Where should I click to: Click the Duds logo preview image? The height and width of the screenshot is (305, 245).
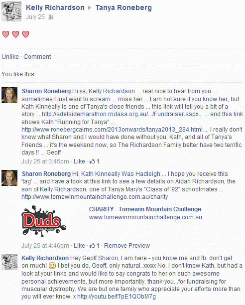pyautogui.click(x=44, y=221)
